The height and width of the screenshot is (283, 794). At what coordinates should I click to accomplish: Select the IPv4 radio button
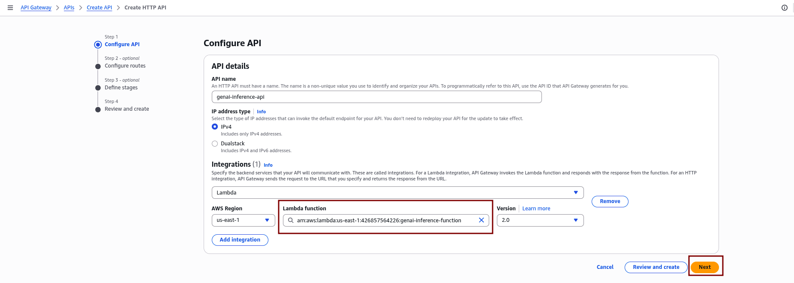tap(215, 127)
